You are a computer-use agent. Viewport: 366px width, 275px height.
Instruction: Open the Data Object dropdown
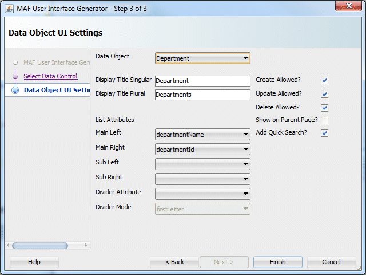pos(202,58)
